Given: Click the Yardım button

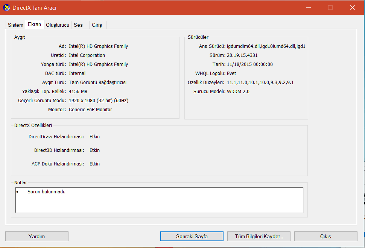Looking at the screenshot, I should (37, 236).
